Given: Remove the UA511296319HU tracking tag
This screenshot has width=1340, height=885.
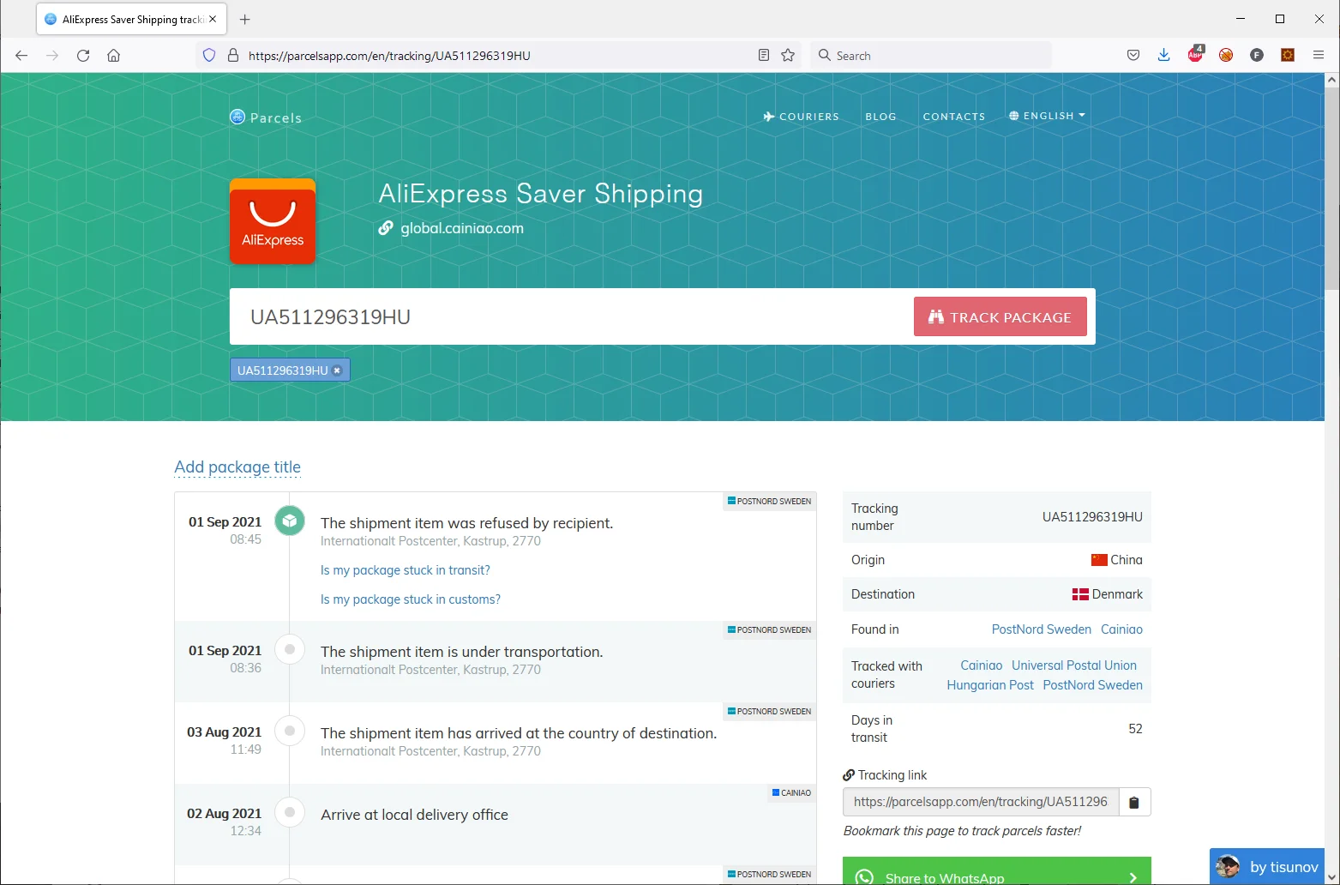Looking at the screenshot, I should [x=337, y=370].
